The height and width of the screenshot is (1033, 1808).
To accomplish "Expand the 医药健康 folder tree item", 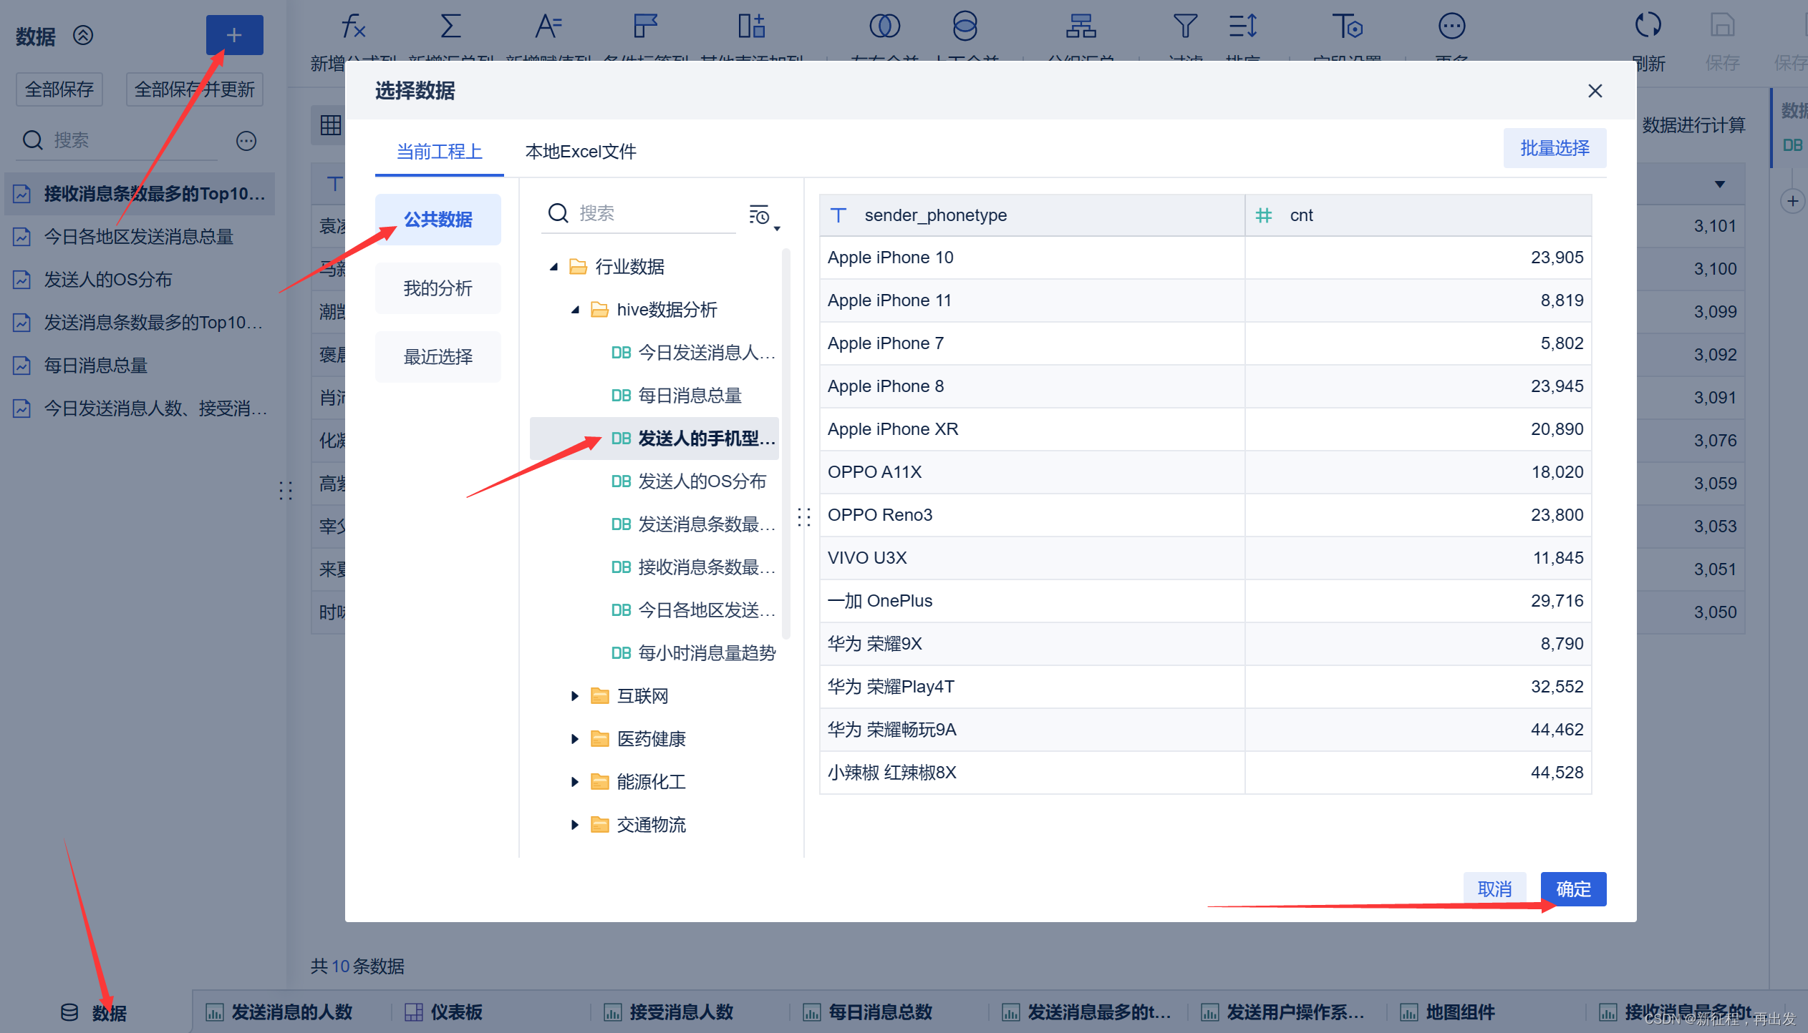I will pos(575,739).
